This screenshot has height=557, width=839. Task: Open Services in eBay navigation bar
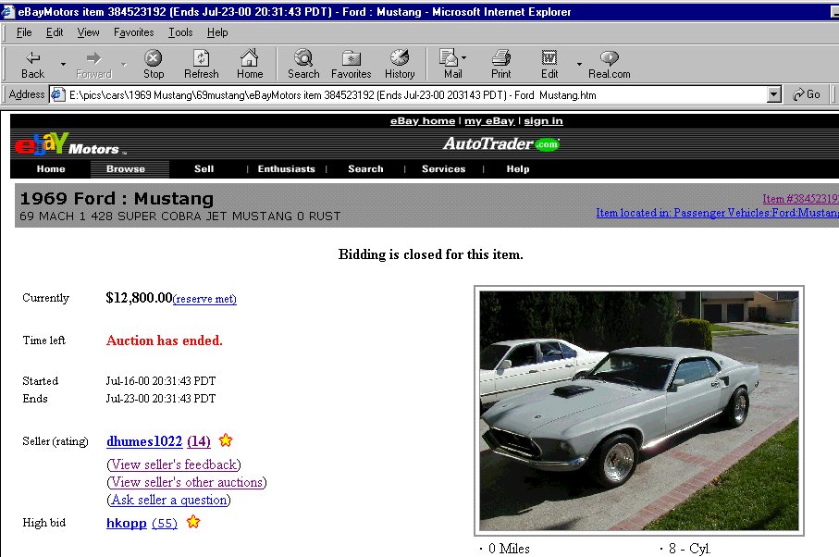point(444,169)
